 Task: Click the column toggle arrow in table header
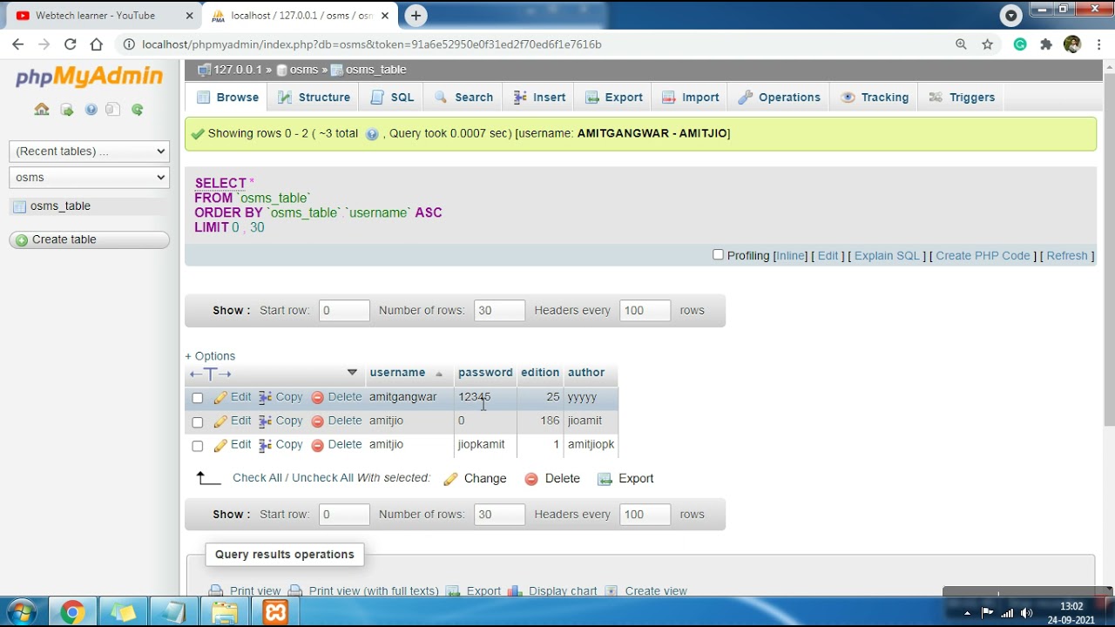click(x=352, y=373)
